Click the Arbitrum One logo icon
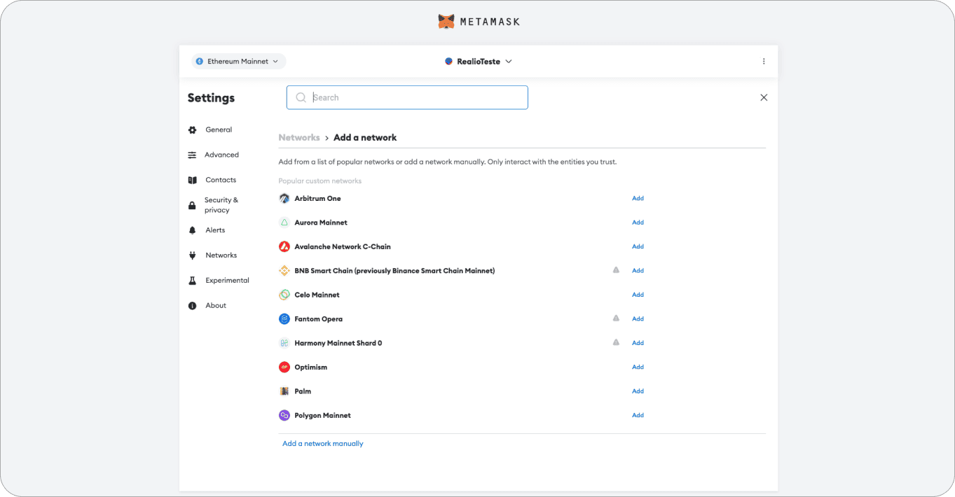The image size is (955, 497). click(x=284, y=199)
